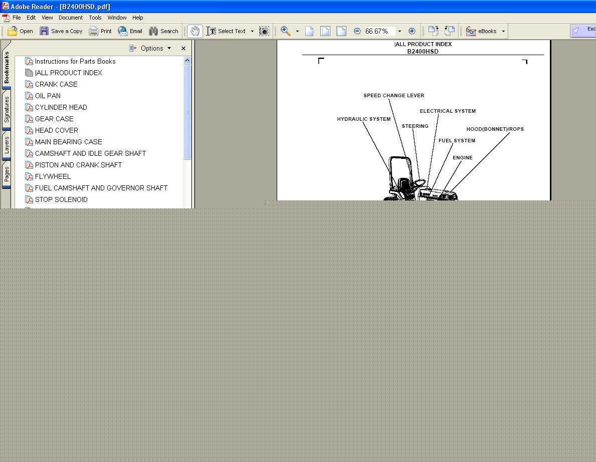Click the Print button
The height and width of the screenshot is (462, 596).
pyautogui.click(x=100, y=31)
